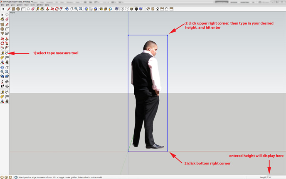Click the Paint Bucket in the horizontal toolbar

point(42,9)
